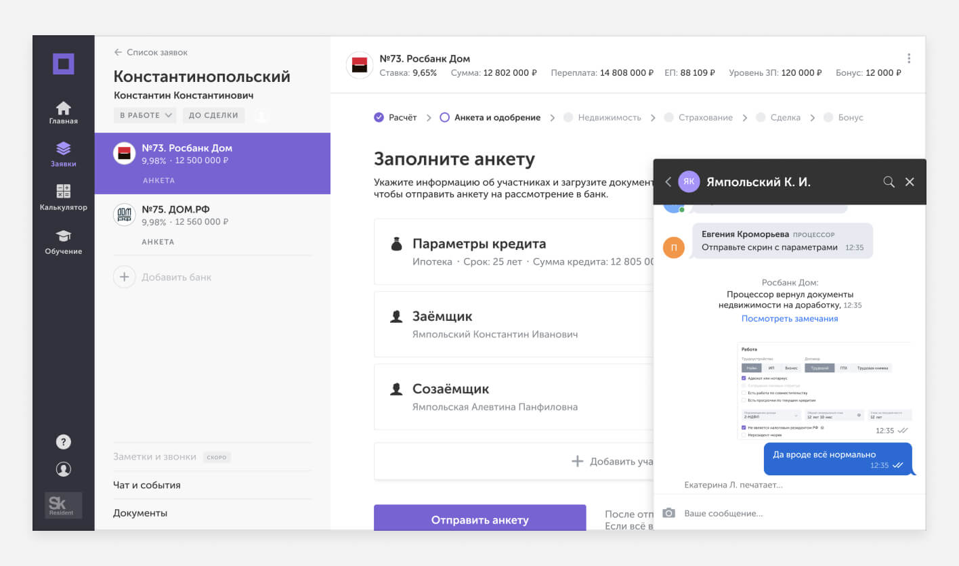This screenshot has width=959, height=566.
Task: Go to the Сделка step
Action: pyautogui.click(x=778, y=117)
